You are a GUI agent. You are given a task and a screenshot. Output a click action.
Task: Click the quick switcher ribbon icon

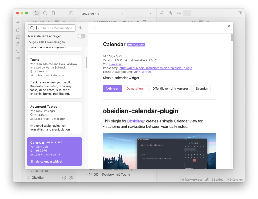tap(18, 29)
